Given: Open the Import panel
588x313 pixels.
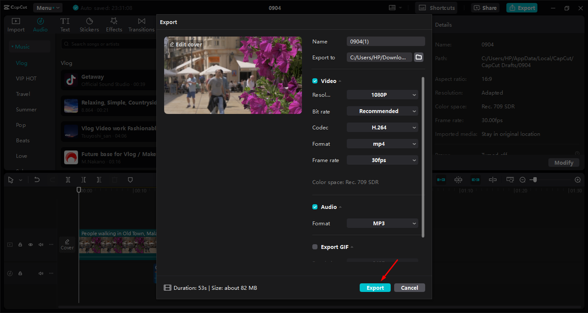Looking at the screenshot, I should pos(16,25).
